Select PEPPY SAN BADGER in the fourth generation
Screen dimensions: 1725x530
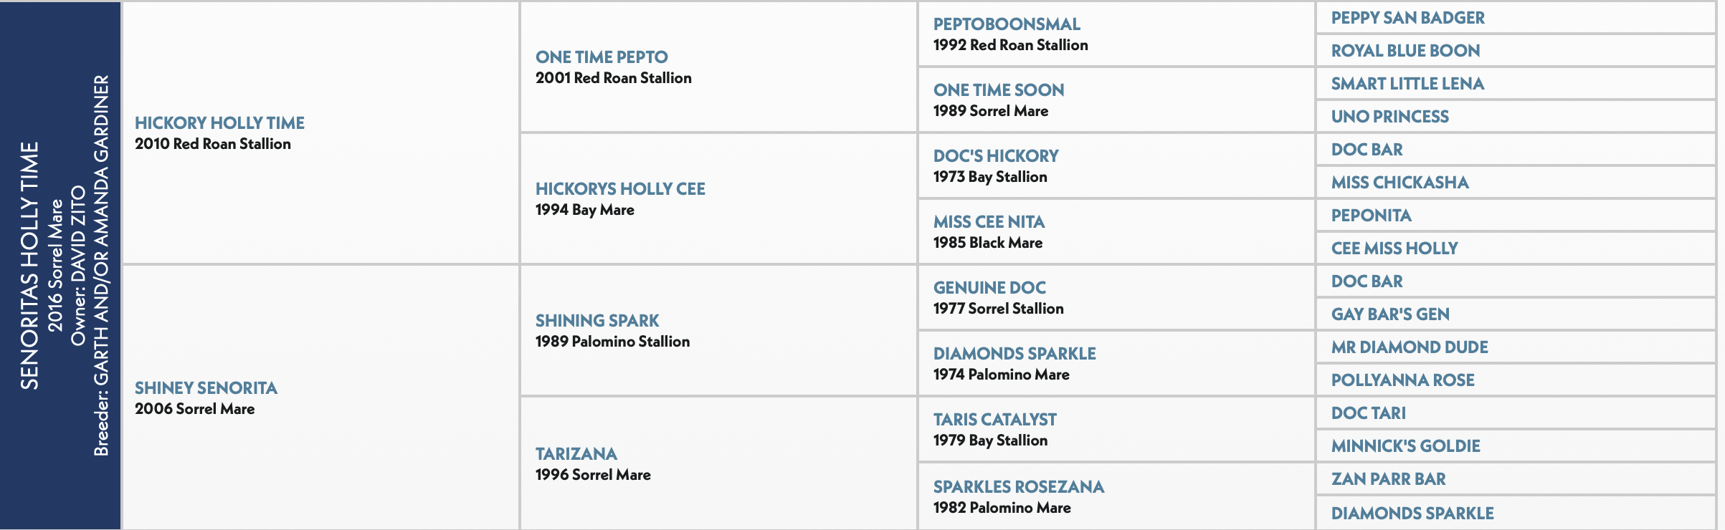[1408, 18]
